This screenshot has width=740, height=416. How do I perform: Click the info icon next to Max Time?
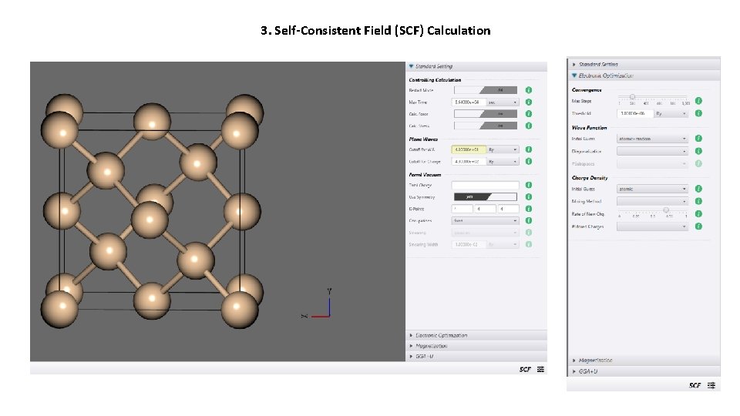(529, 102)
